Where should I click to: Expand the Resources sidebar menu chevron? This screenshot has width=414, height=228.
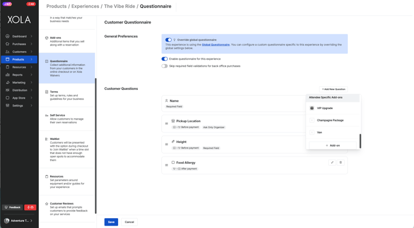click(x=32, y=67)
